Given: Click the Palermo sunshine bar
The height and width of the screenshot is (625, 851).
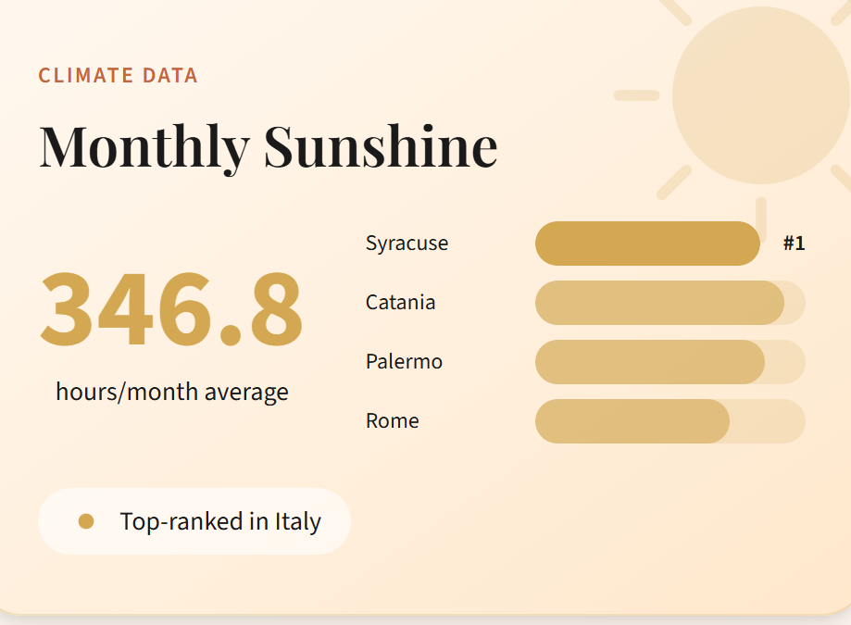Looking at the screenshot, I should 649,362.
